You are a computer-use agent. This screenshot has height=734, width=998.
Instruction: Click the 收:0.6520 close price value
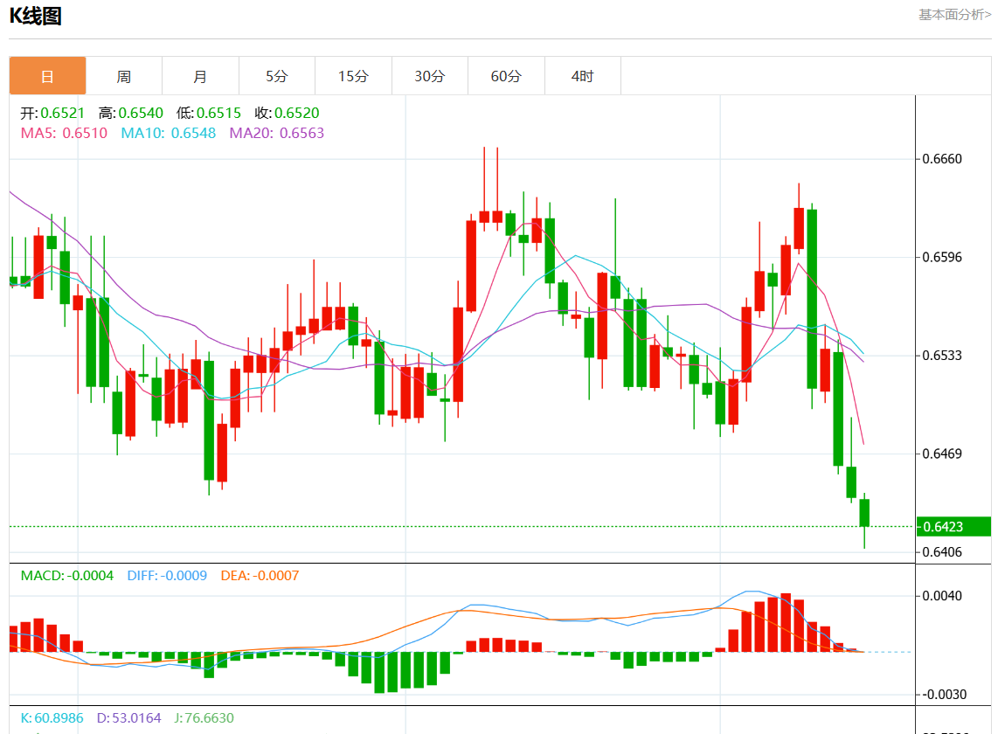[x=287, y=113]
